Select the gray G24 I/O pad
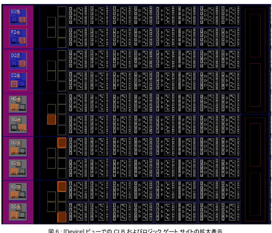This screenshot has height=233, width=272. point(18,125)
